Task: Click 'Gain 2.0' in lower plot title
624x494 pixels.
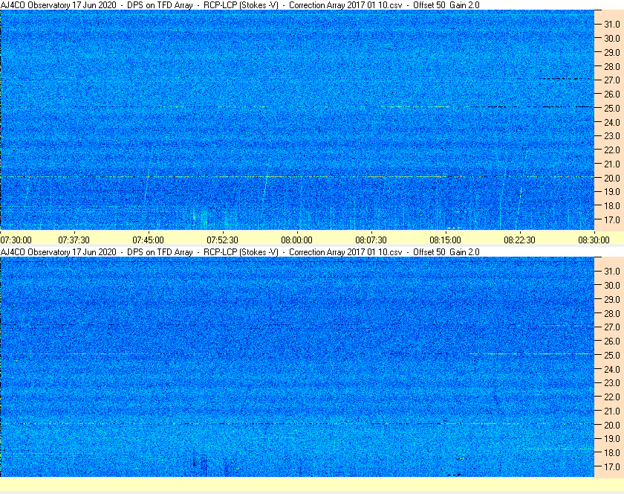Action: click(x=464, y=252)
